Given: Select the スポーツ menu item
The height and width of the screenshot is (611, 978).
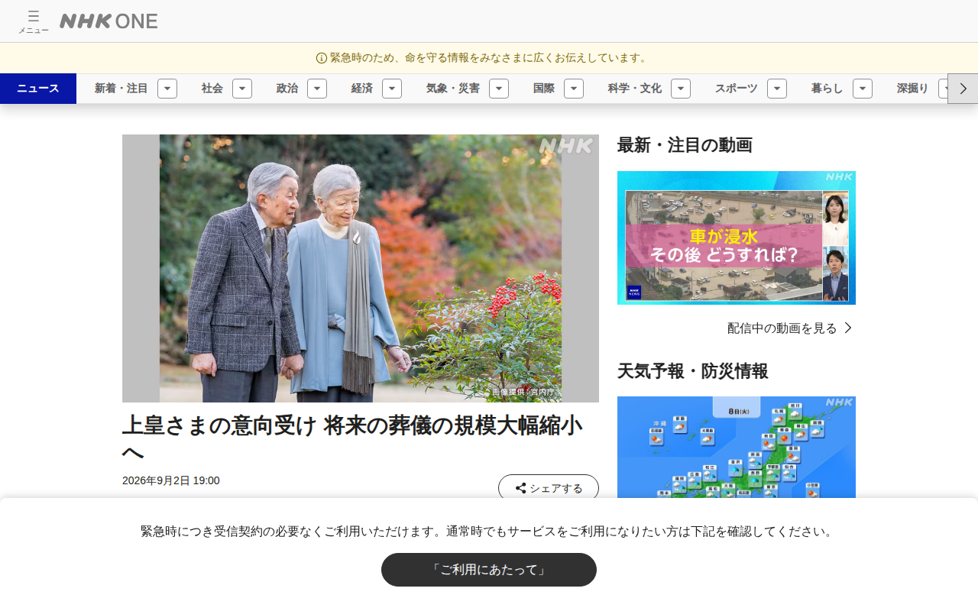Looking at the screenshot, I should 737,89.
